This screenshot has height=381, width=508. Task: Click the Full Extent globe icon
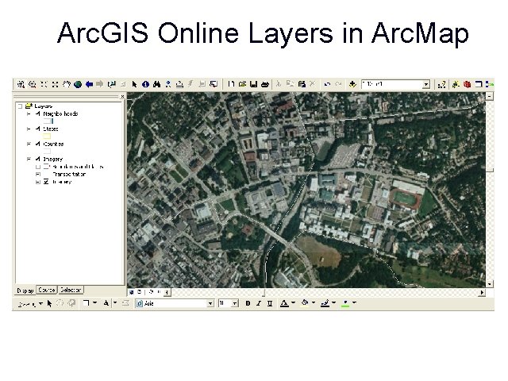tap(78, 85)
